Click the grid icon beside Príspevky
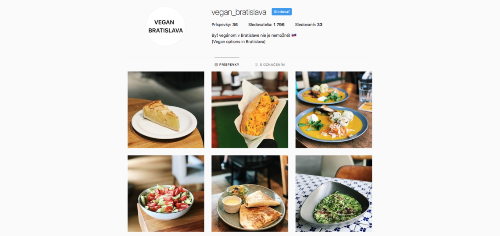Viewport: 500px width, 236px height. [x=216, y=65]
